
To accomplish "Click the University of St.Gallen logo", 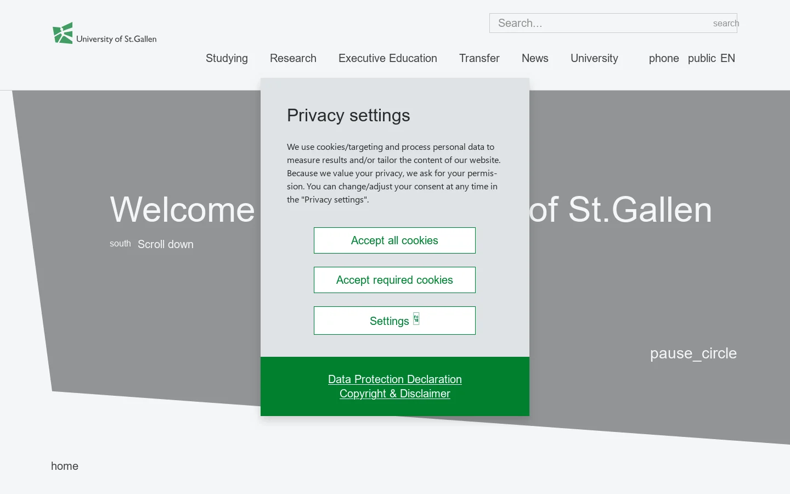I will click(x=105, y=33).
